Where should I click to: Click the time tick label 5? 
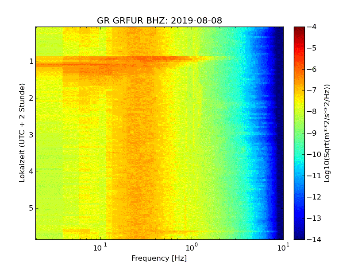point(31,208)
